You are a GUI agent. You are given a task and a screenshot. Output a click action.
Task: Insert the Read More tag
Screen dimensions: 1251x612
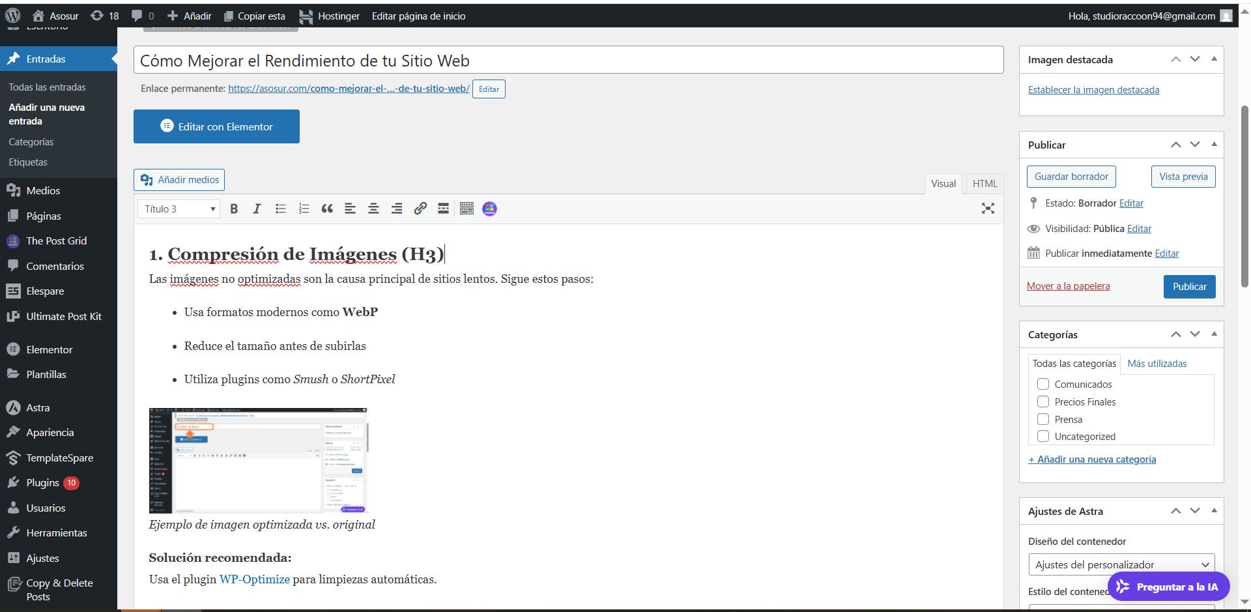(443, 209)
